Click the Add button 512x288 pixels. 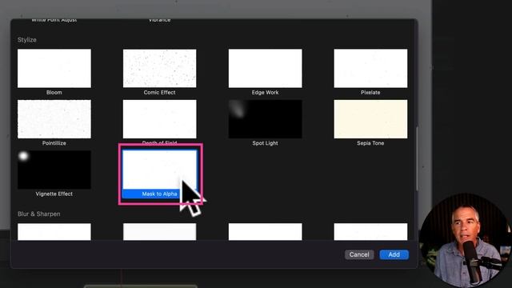coord(394,254)
